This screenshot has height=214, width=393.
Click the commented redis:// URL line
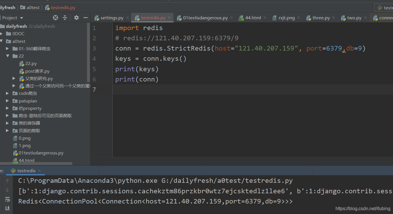pyautogui.click(x=177, y=38)
